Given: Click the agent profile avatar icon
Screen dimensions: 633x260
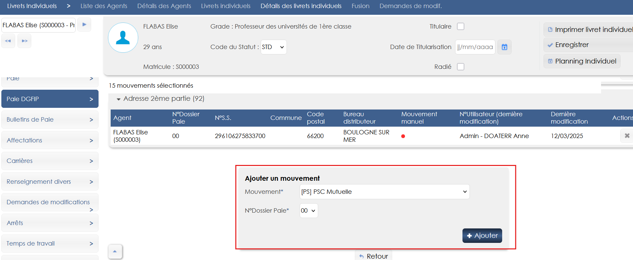Looking at the screenshot, I should tap(123, 38).
